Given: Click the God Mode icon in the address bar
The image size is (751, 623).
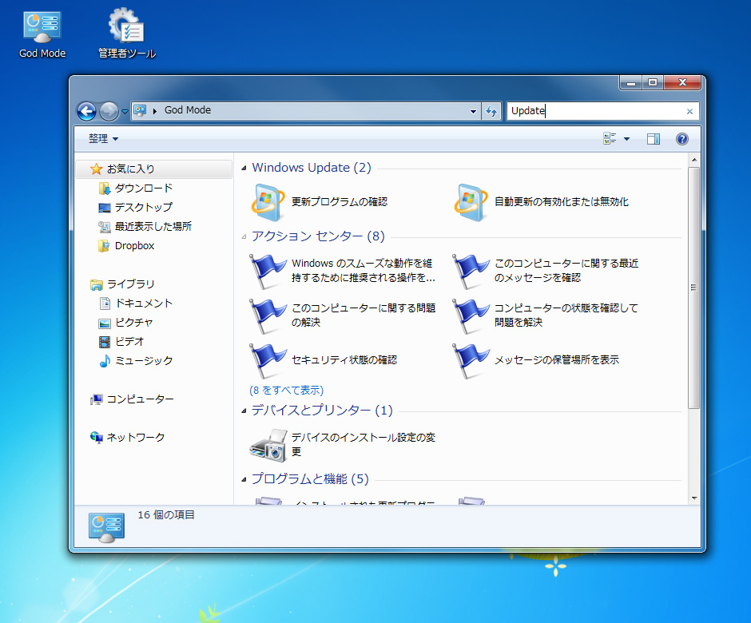Looking at the screenshot, I should (139, 110).
